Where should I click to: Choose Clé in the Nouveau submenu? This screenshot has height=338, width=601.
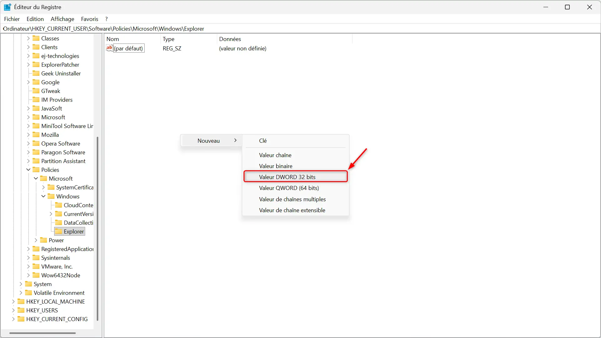[295, 141]
